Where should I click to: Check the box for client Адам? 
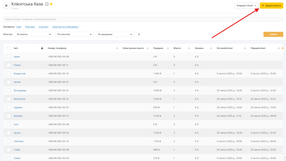pos(9,57)
